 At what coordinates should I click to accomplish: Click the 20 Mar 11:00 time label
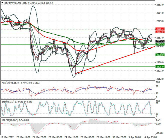[x=23, y=137]
